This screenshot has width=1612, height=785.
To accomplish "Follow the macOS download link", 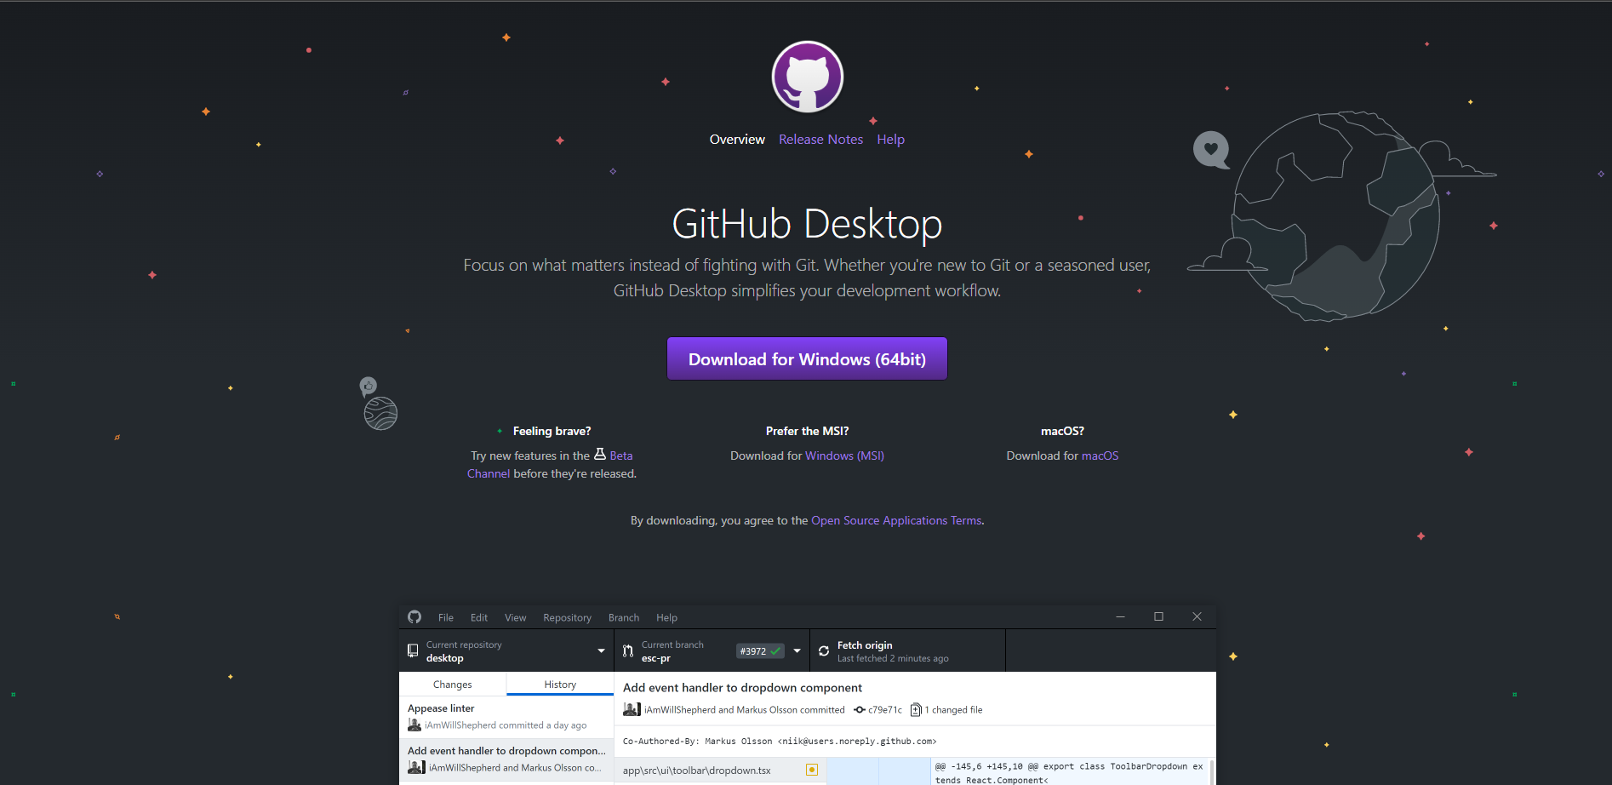I will click(x=1100, y=456).
